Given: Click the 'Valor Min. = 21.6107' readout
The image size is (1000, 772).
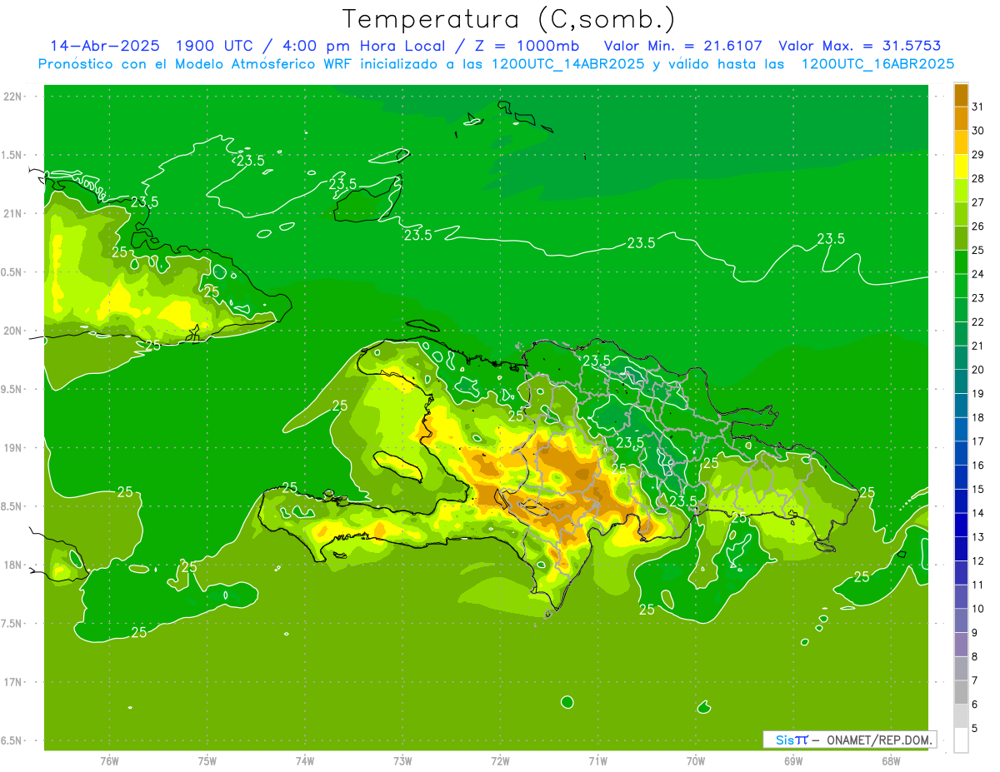Looking at the screenshot, I should pos(682,46).
